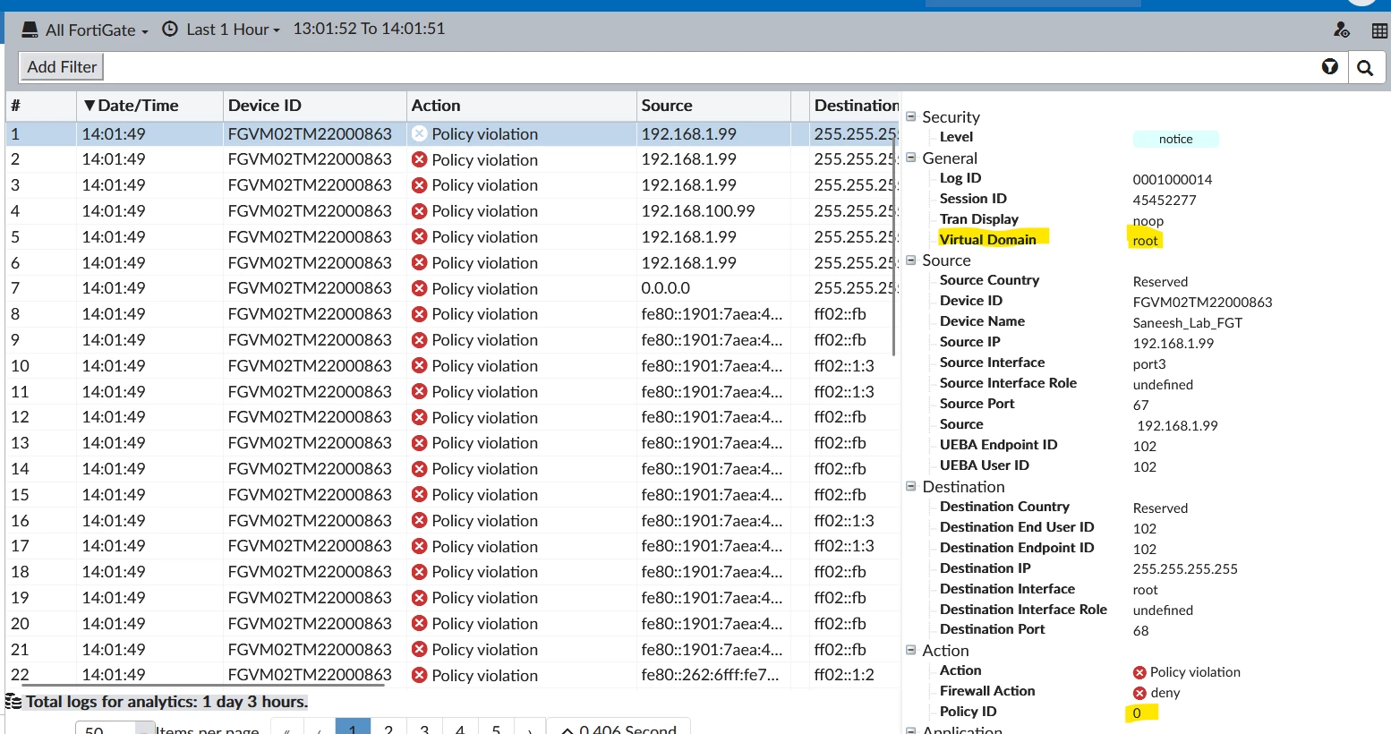Open the column settings grid icon

[1379, 30]
